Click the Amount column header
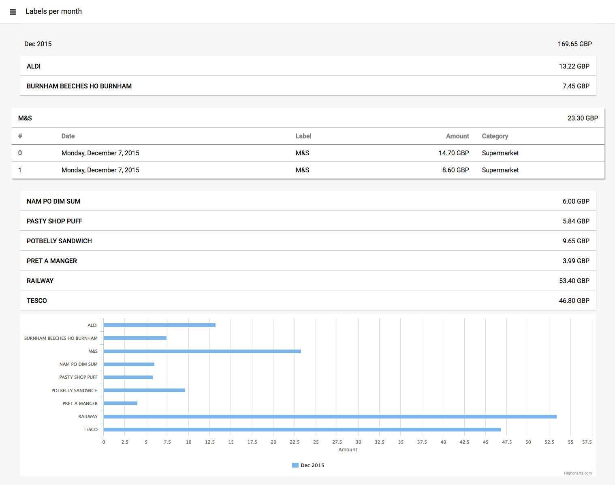 [457, 136]
